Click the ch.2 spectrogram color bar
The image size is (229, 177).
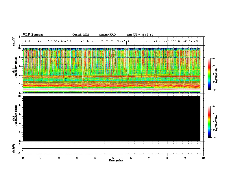[x=209, y=122]
